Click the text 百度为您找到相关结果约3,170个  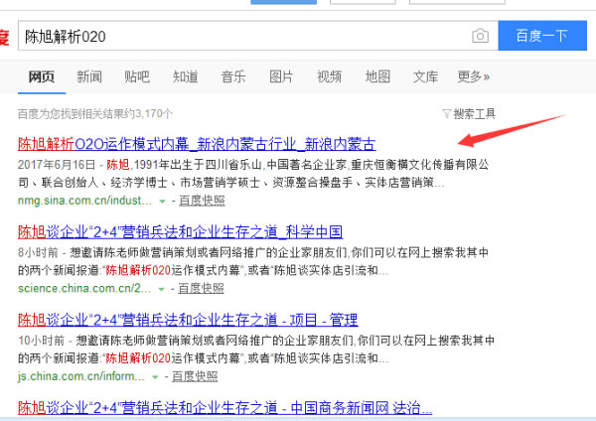[95, 113]
